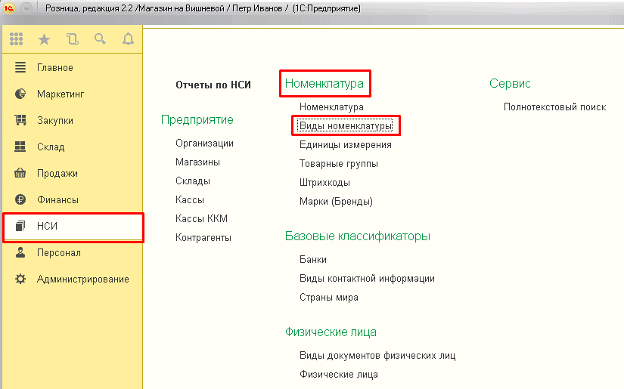Viewport: 624px width, 389px height.
Task: Click the Search magnifier icon
Action: (x=100, y=39)
